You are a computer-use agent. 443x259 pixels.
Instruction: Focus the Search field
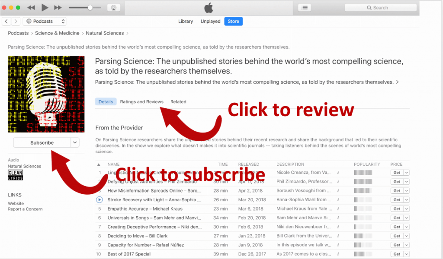[381, 8]
